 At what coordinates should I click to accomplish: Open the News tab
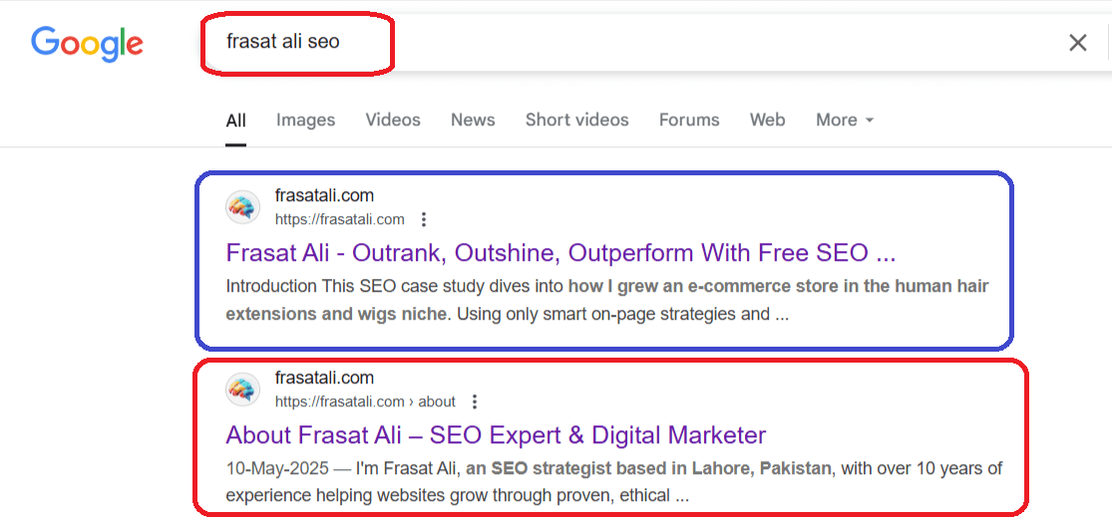tap(473, 121)
